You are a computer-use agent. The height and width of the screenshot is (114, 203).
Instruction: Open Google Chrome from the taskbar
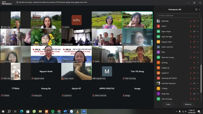point(59,111)
